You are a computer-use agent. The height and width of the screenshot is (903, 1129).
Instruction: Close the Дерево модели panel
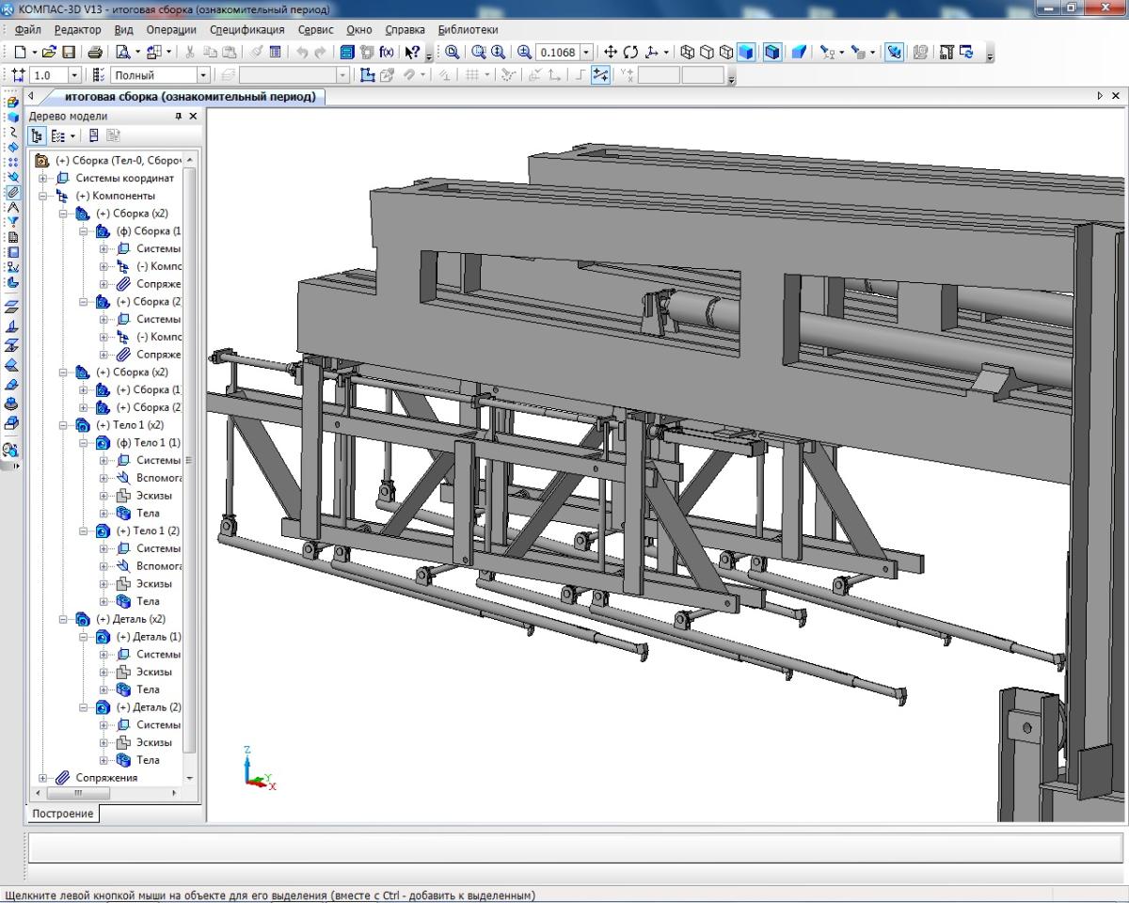click(193, 116)
